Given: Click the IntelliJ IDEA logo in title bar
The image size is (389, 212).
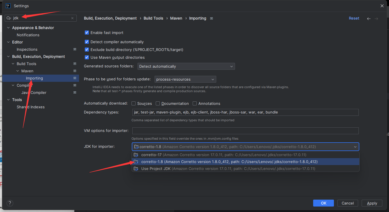Looking at the screenshot, I should pyautogui.click(x=8, y=6).
